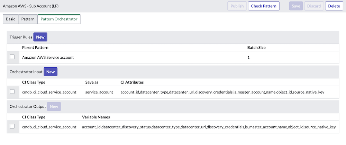The width and height of the screenshot is (346, 145).
Task: Click the service_account Save as value
Action: coord(99,92)
